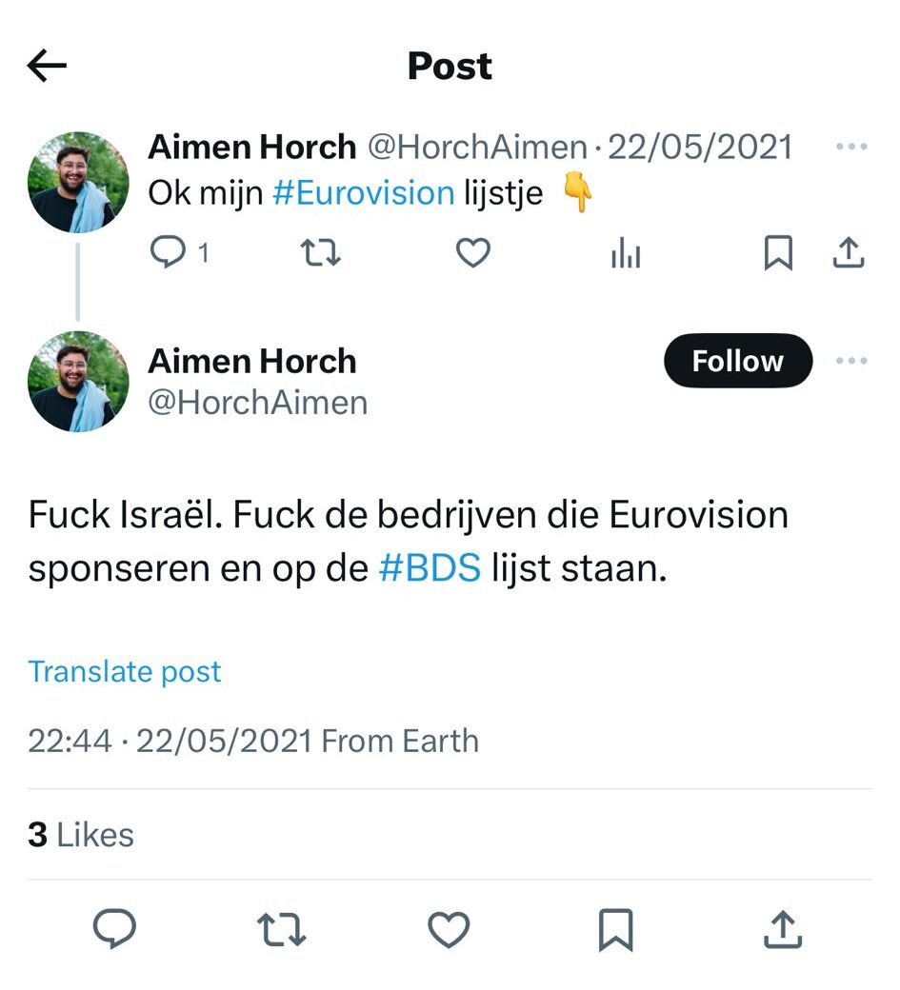
Task: Share the main post
Action: pos(782,930)
